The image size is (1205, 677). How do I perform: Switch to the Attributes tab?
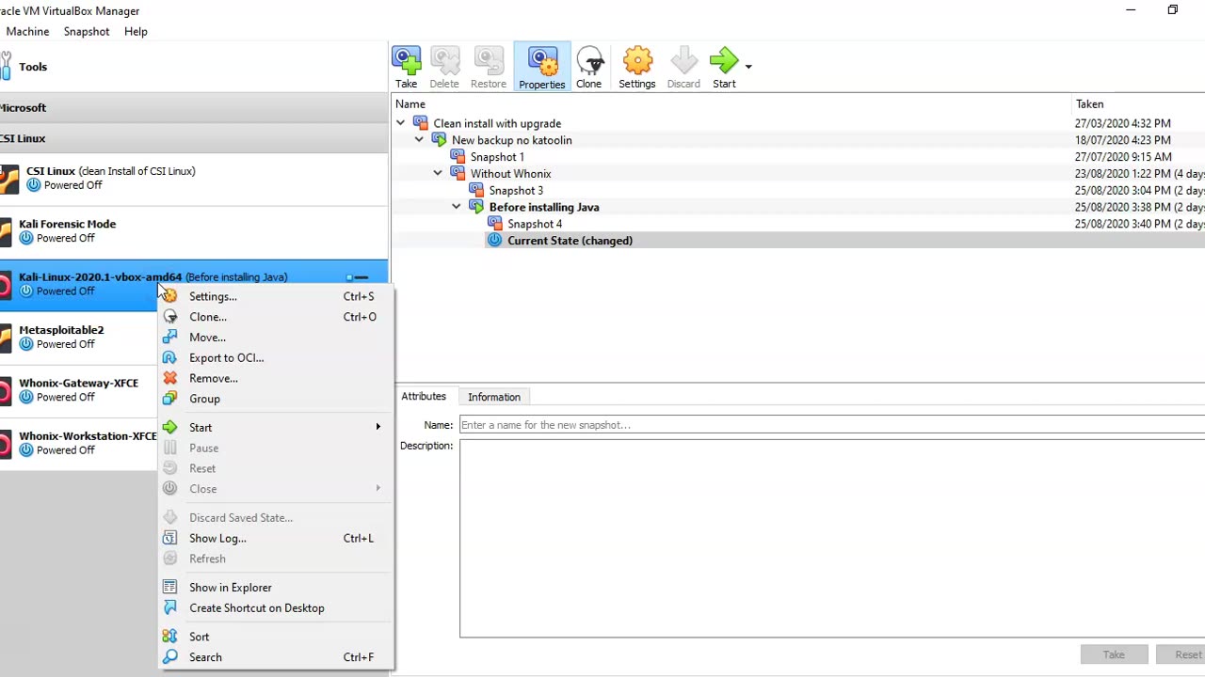424,397
